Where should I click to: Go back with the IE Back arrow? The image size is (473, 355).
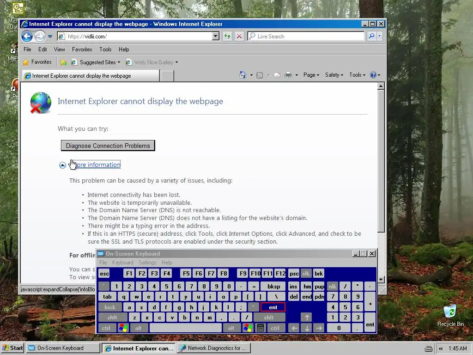click(x=27, y=37)
